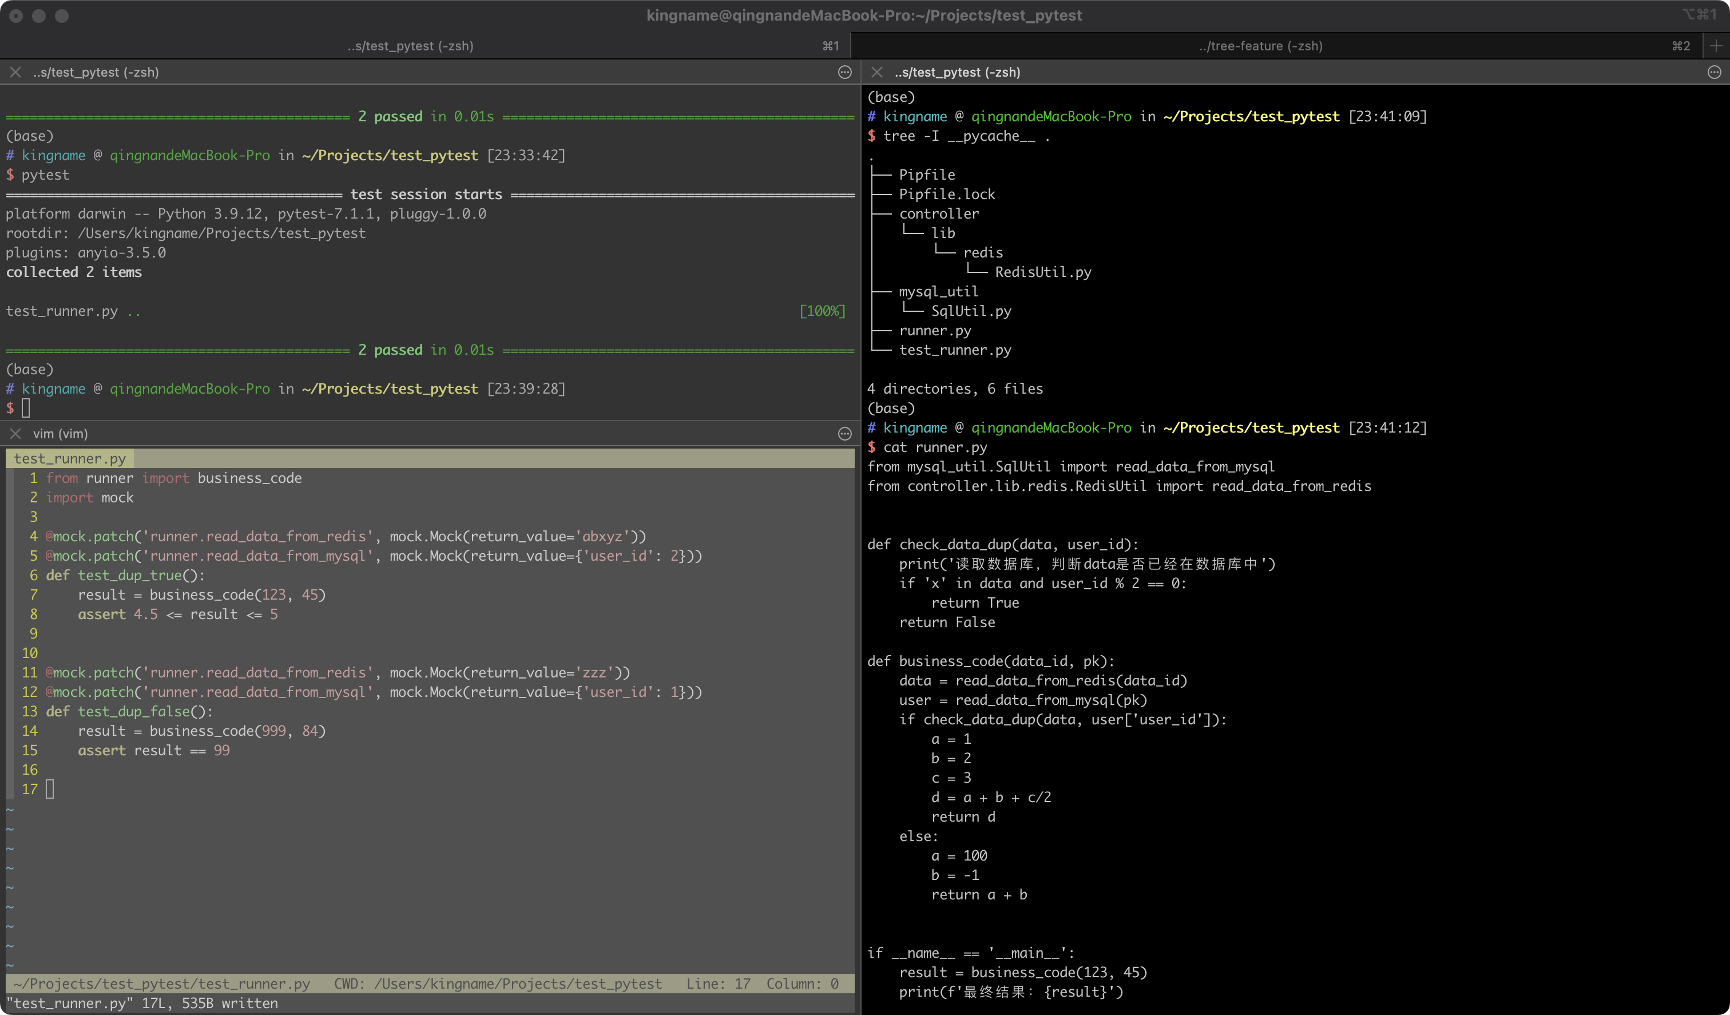Click line 6 def test_dup_true in vim
This screenshot has height=1015, width=1730.
tap(125, 576)
